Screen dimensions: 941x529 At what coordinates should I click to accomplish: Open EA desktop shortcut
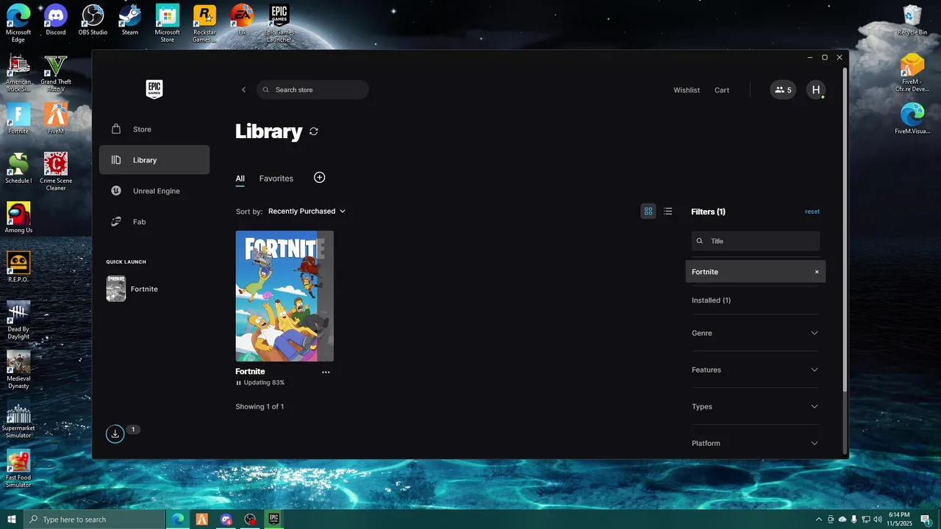(242, 20)
